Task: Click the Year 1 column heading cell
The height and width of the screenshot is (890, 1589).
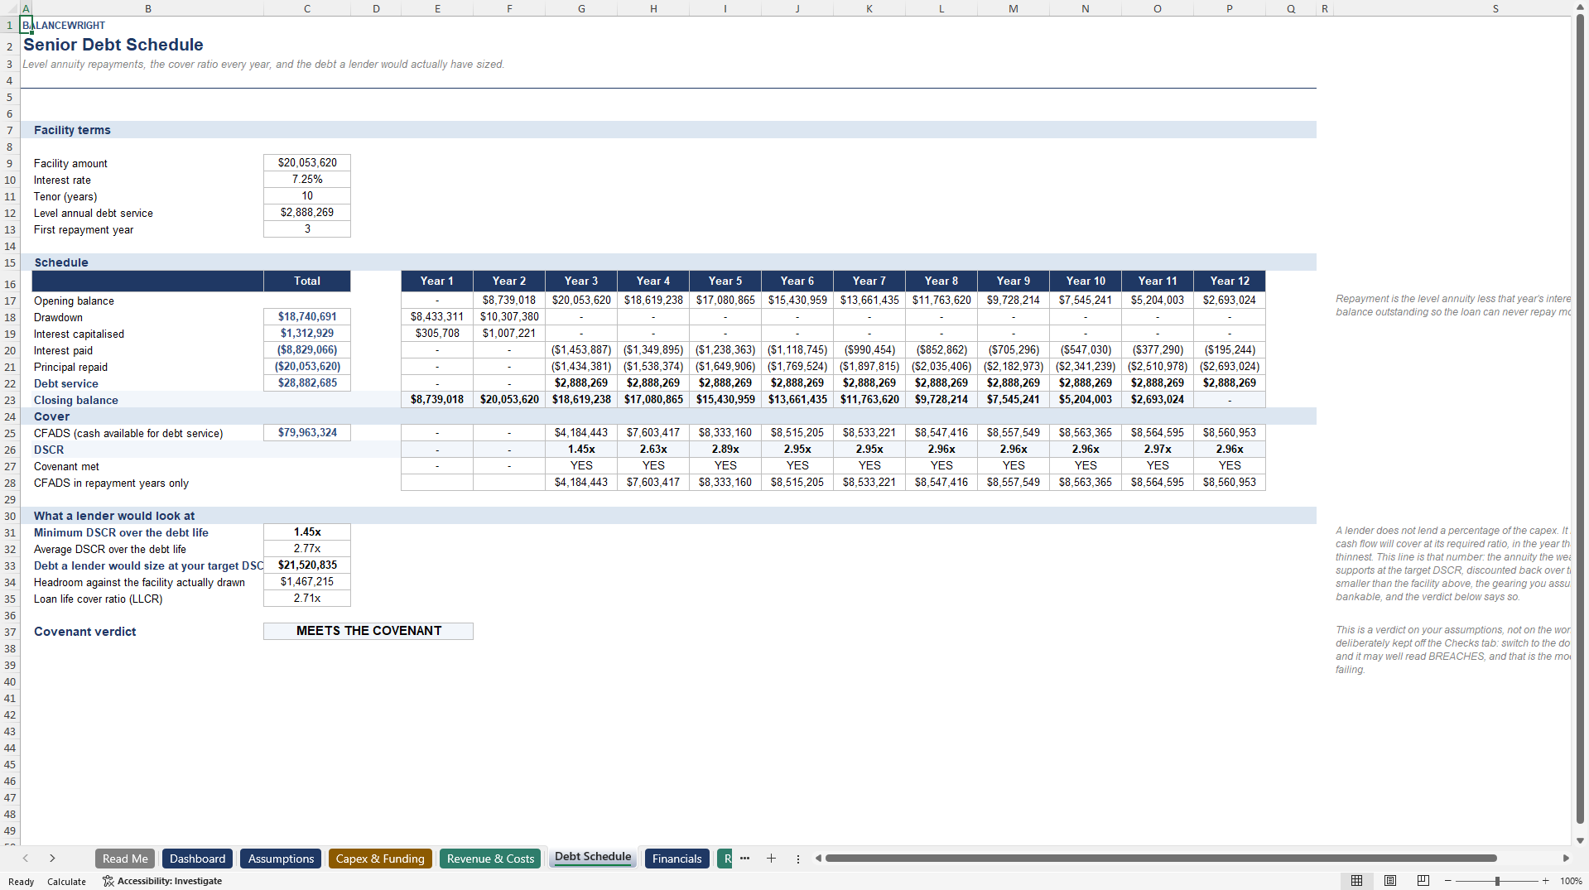Action: click(x=437, y=281)
